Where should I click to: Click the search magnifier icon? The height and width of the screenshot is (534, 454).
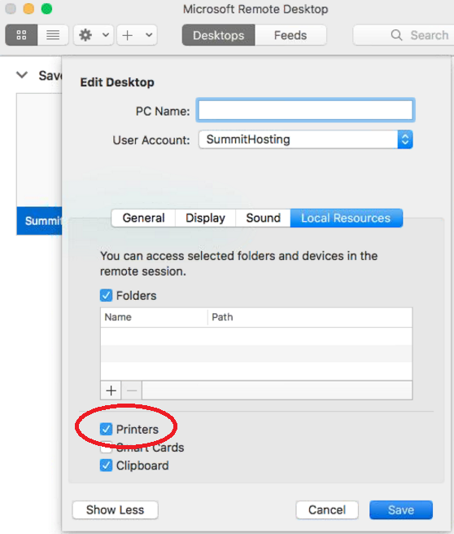pyautogui.click(x=396, y=35)
